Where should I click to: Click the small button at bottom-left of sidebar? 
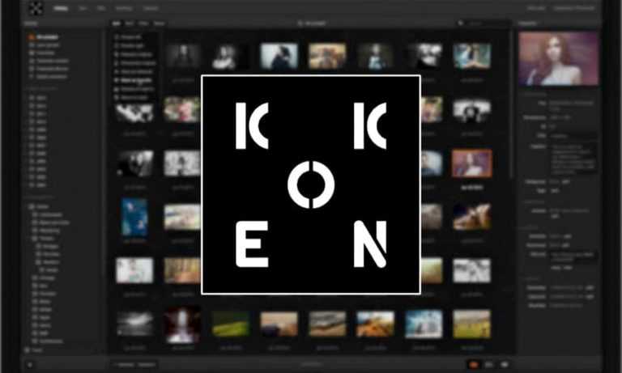(x=30, y=365)
